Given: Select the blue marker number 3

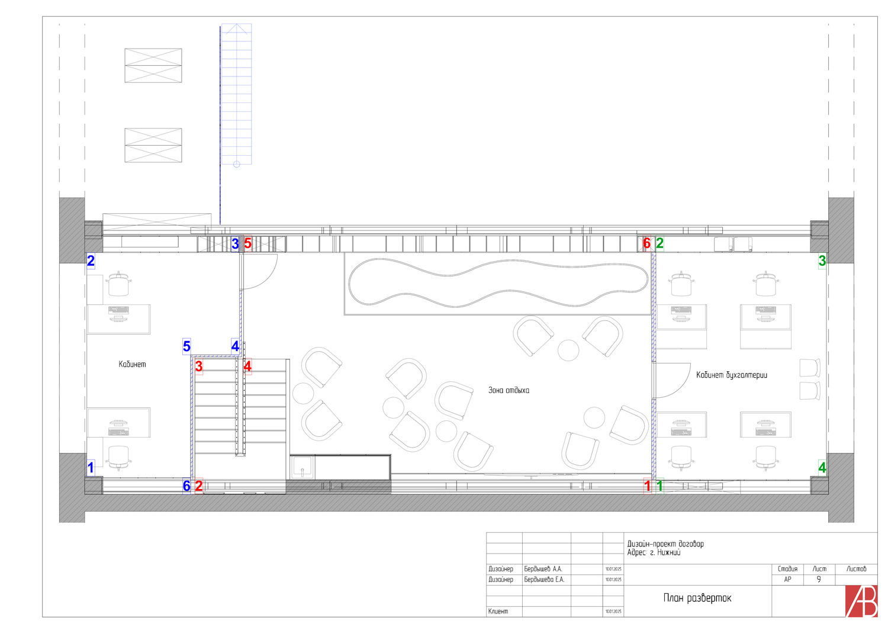Looking at the screenshot, I should point(235,243).
